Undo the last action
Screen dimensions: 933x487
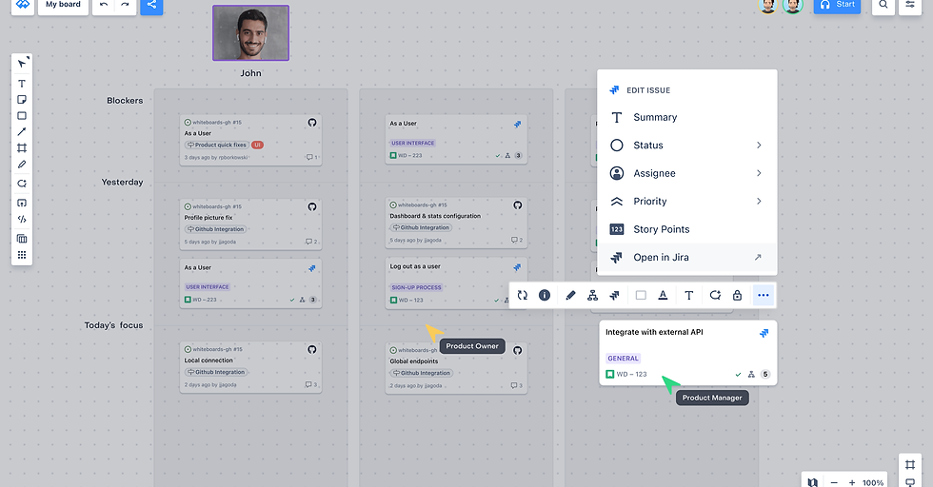pos(104,5)
